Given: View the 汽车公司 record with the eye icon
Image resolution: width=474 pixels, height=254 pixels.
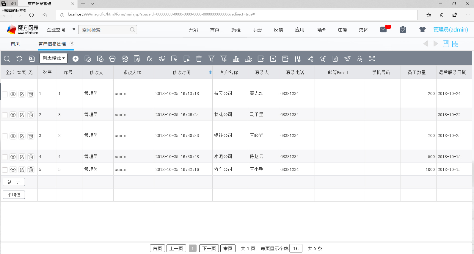Looking at the screenshot, I should 13,170.
